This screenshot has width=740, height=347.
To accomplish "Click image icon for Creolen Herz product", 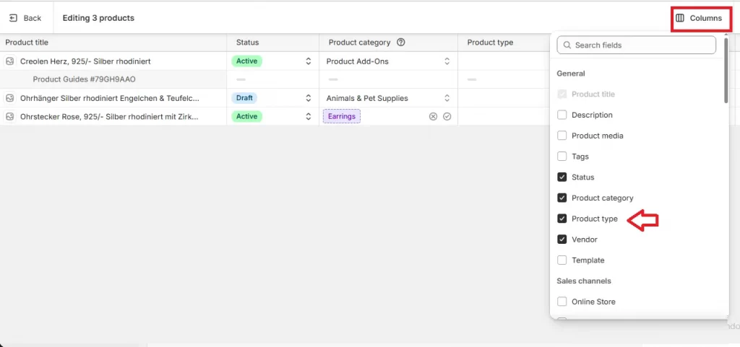I will point(9,61).
